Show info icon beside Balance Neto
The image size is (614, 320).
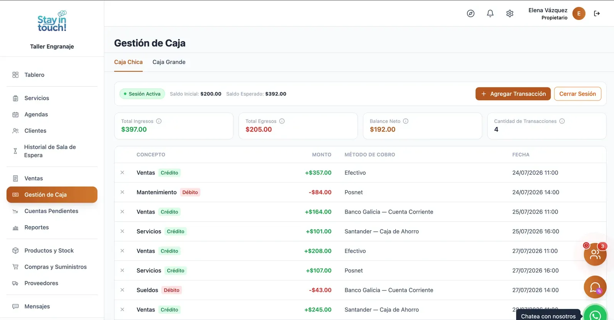[406, 121]
